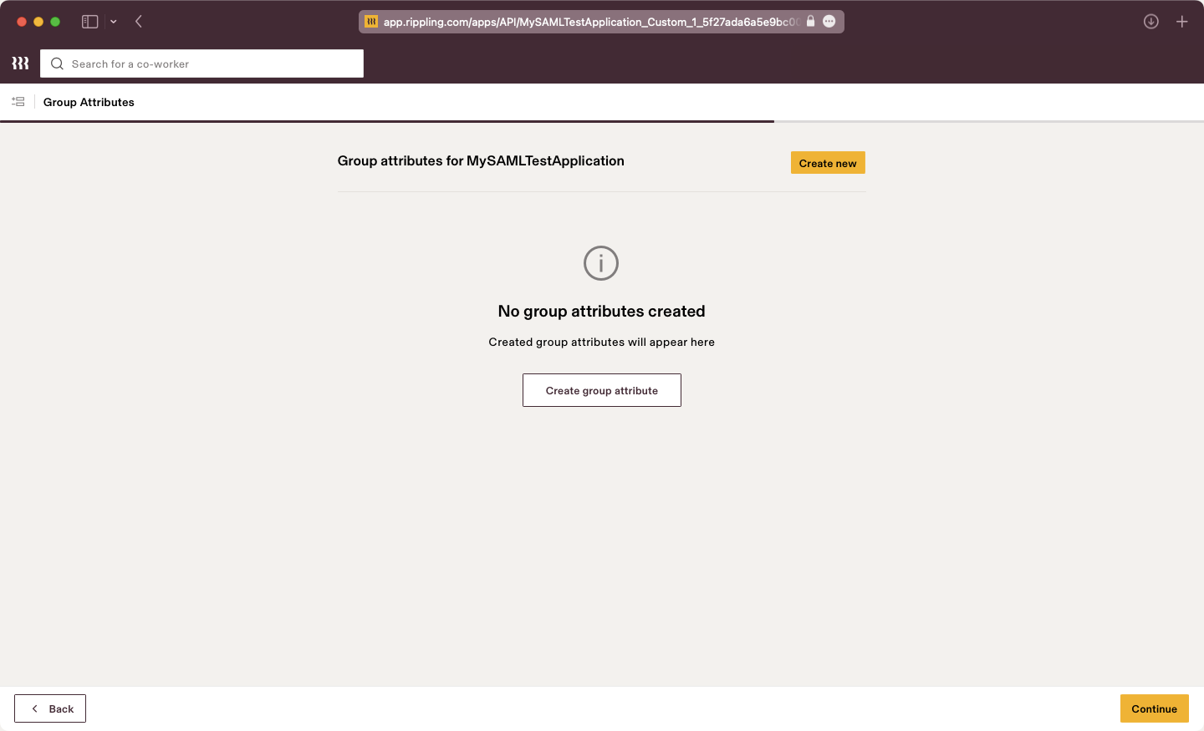Click the lock icon in address bar
Viewport: 1204px width, 731px height.
pyautogui.click(x=810, y=22)
